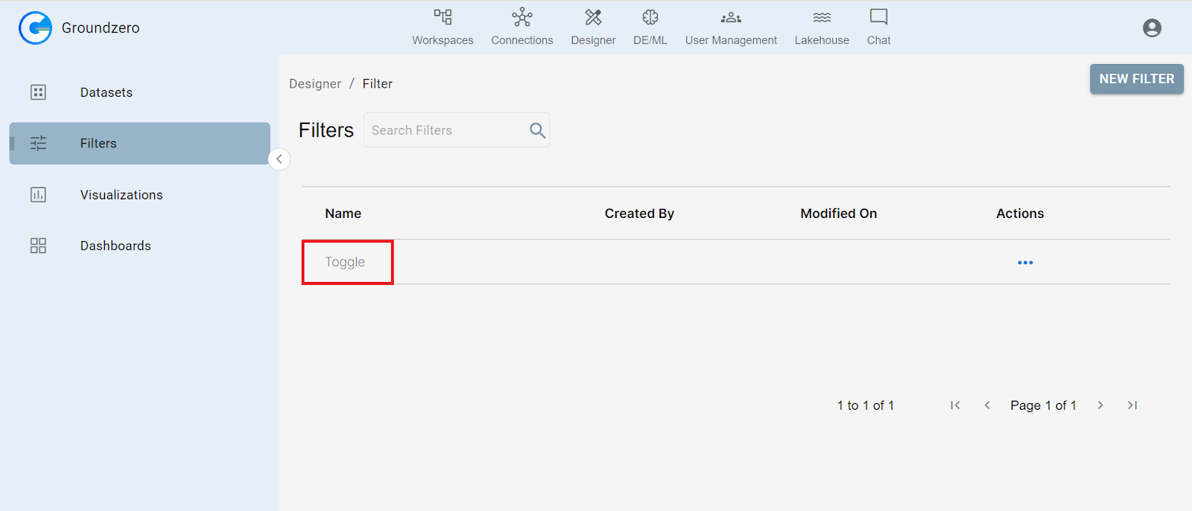This screenshot has height=511, width=1192.
Task: Collapse the left sidebar panel
Action: [279, 159]
